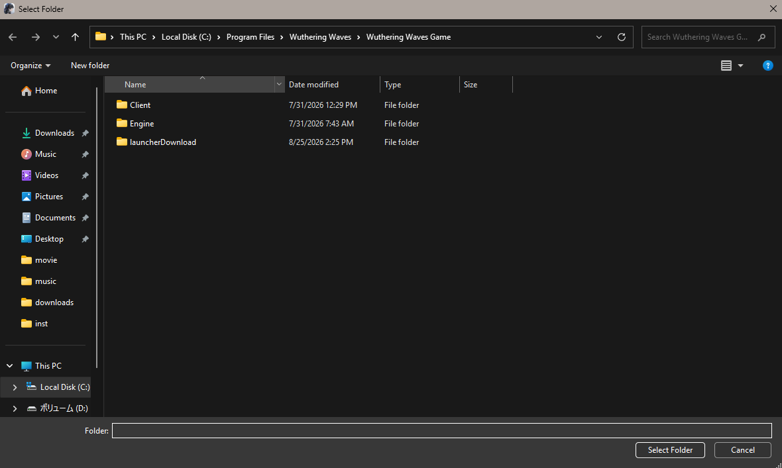Click pin icon next to Pictures
782x468 pixels.
[85, 197]
